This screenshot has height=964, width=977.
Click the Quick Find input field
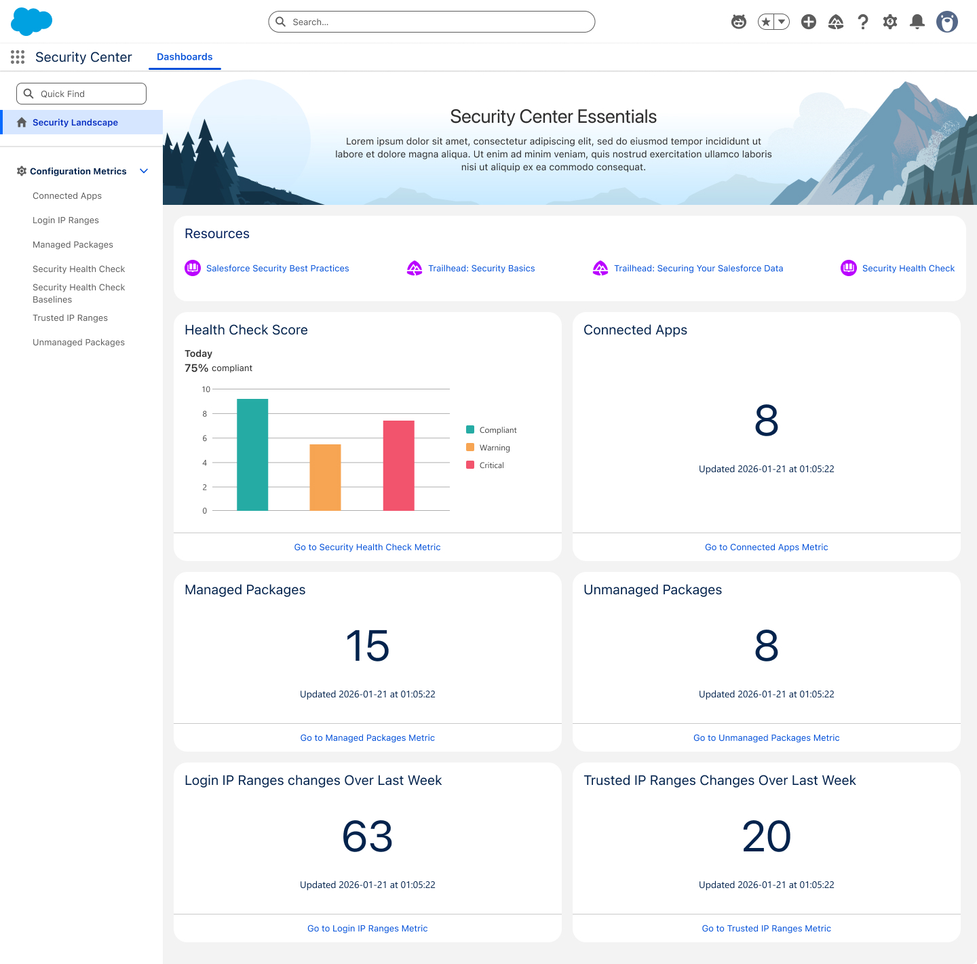click(x=81, y=94)
